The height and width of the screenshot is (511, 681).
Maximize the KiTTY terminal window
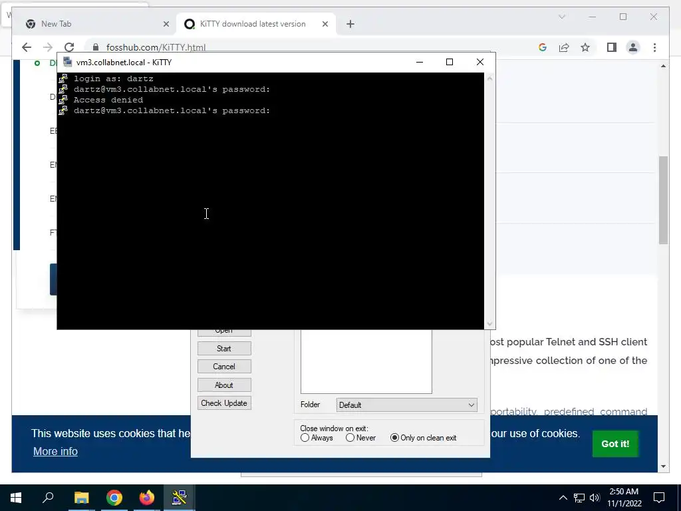point(450,62)
